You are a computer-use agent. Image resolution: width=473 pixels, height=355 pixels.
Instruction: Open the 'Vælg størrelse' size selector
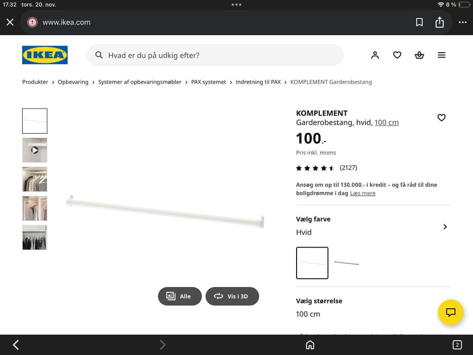click(373, 307)
